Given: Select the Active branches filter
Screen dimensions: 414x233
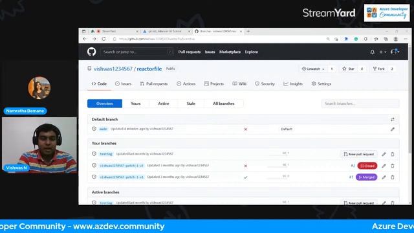Looking at the screenshot, I should click(164, 104).
